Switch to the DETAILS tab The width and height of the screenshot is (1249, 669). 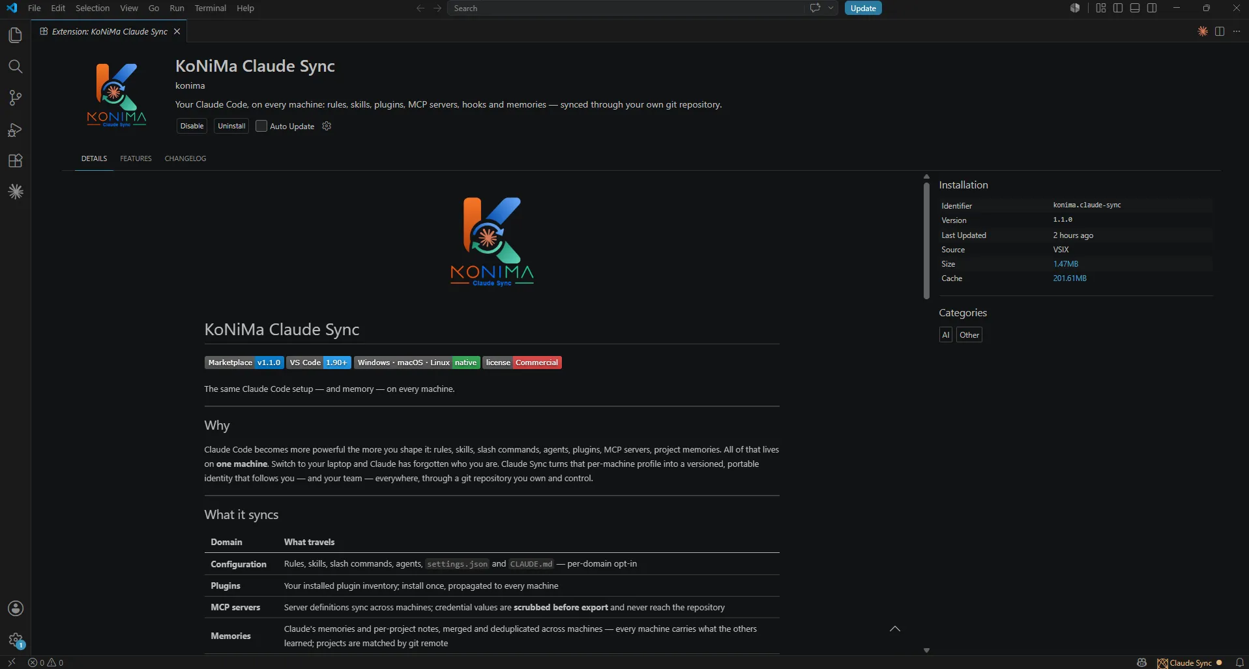click(94, 158)
